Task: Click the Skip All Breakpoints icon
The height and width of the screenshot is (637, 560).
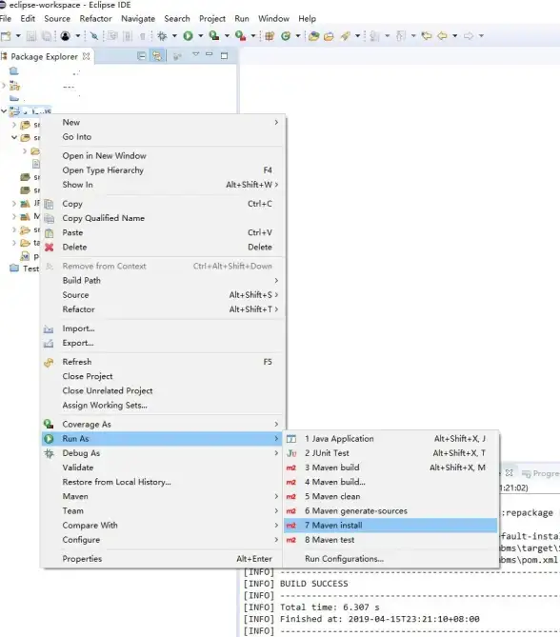Action: coord(94,36)
